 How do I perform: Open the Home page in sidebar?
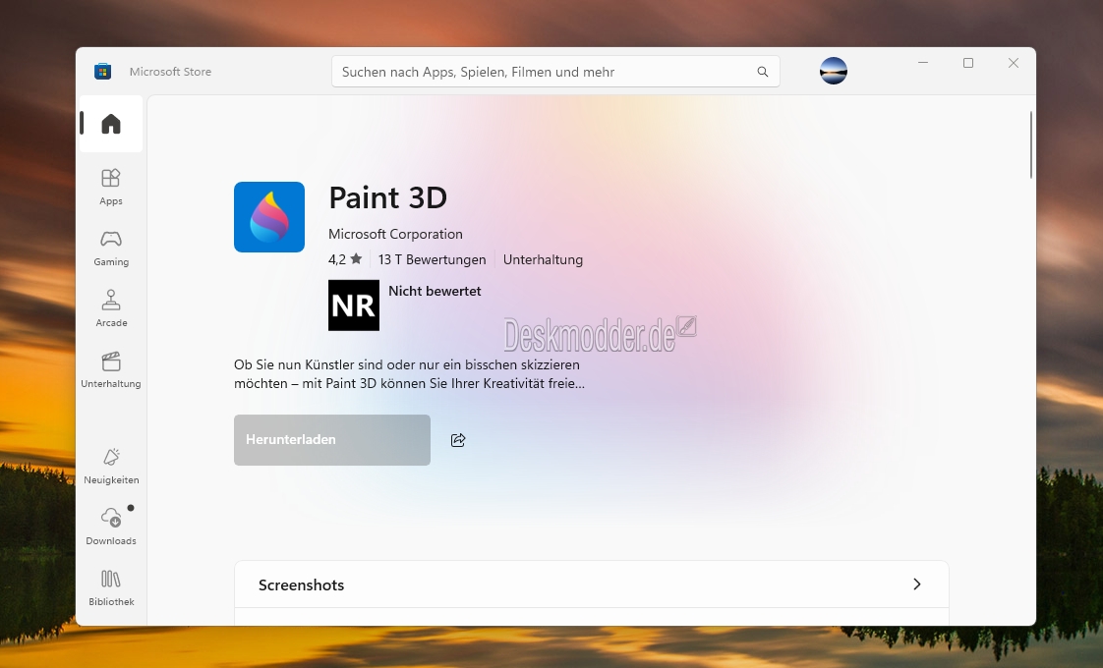click(x=111, y=124)
